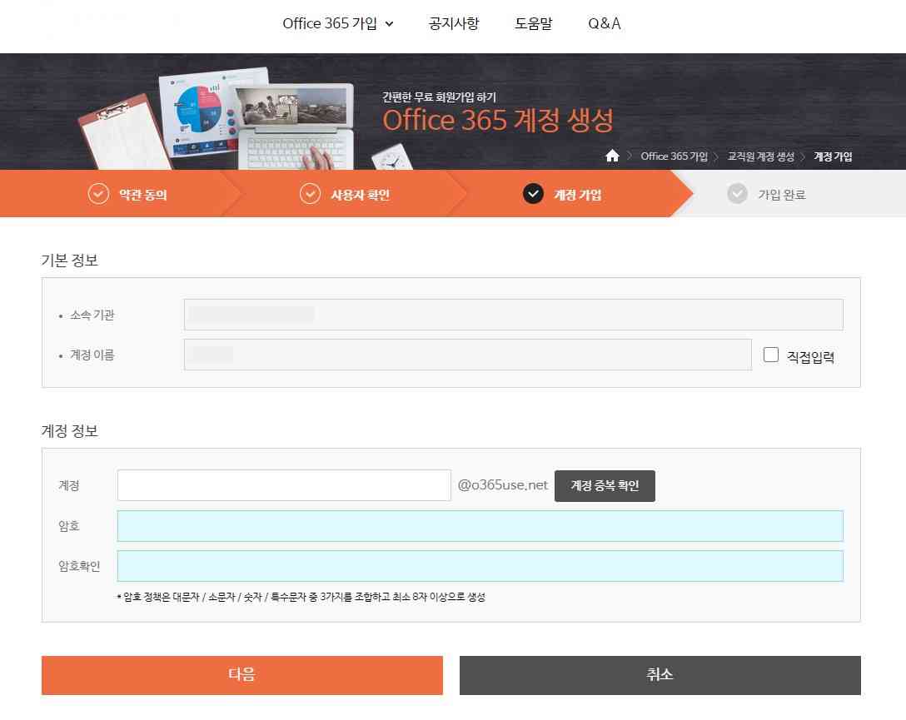Select the 사용자 확인 step label
Screen dimensions: 906x720
360,195
